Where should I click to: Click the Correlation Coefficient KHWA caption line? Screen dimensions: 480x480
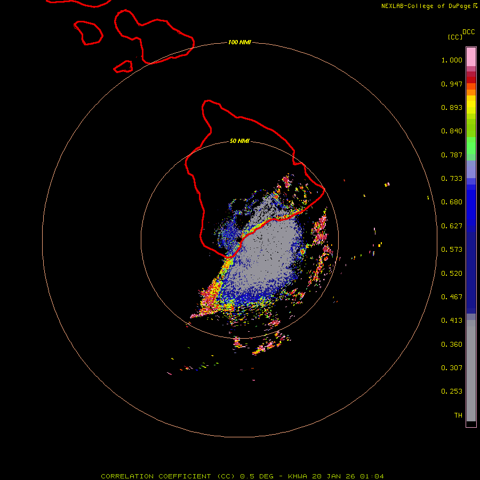pos(242,476)
